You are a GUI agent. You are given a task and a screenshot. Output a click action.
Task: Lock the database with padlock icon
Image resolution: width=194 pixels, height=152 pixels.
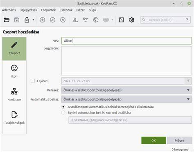click(x=27, y=20)
